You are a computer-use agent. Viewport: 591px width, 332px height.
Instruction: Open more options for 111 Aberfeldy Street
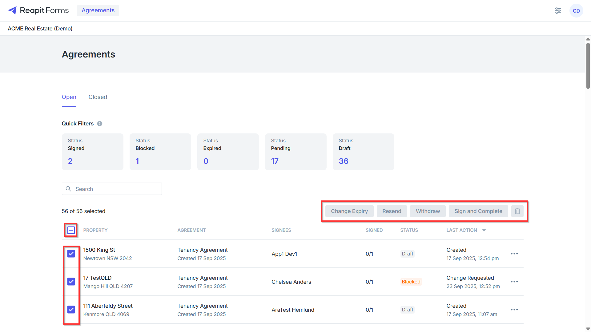pos(514,310)
